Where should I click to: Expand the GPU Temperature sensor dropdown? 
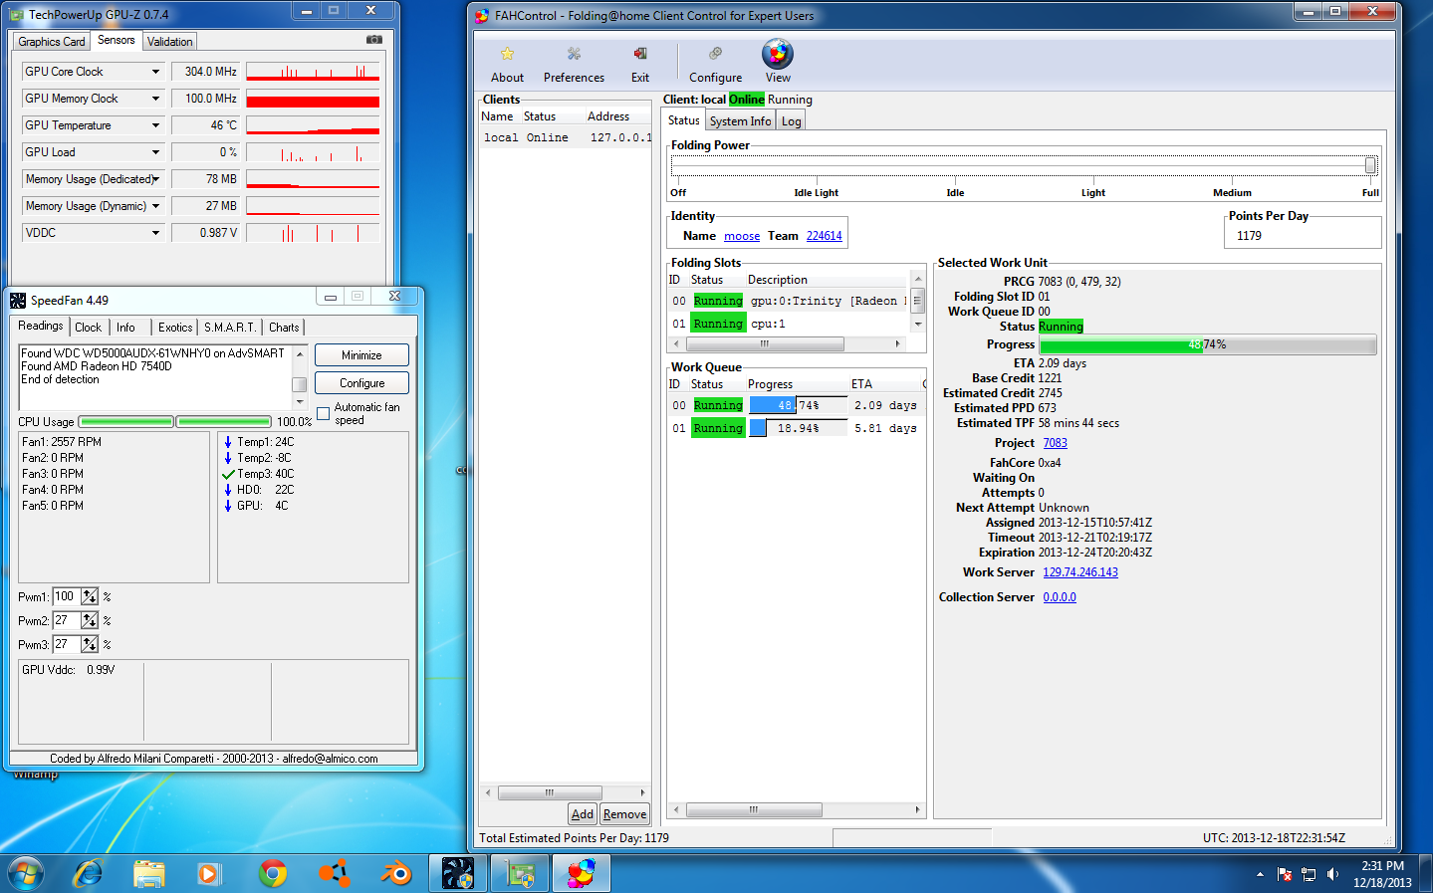[155, 125]
